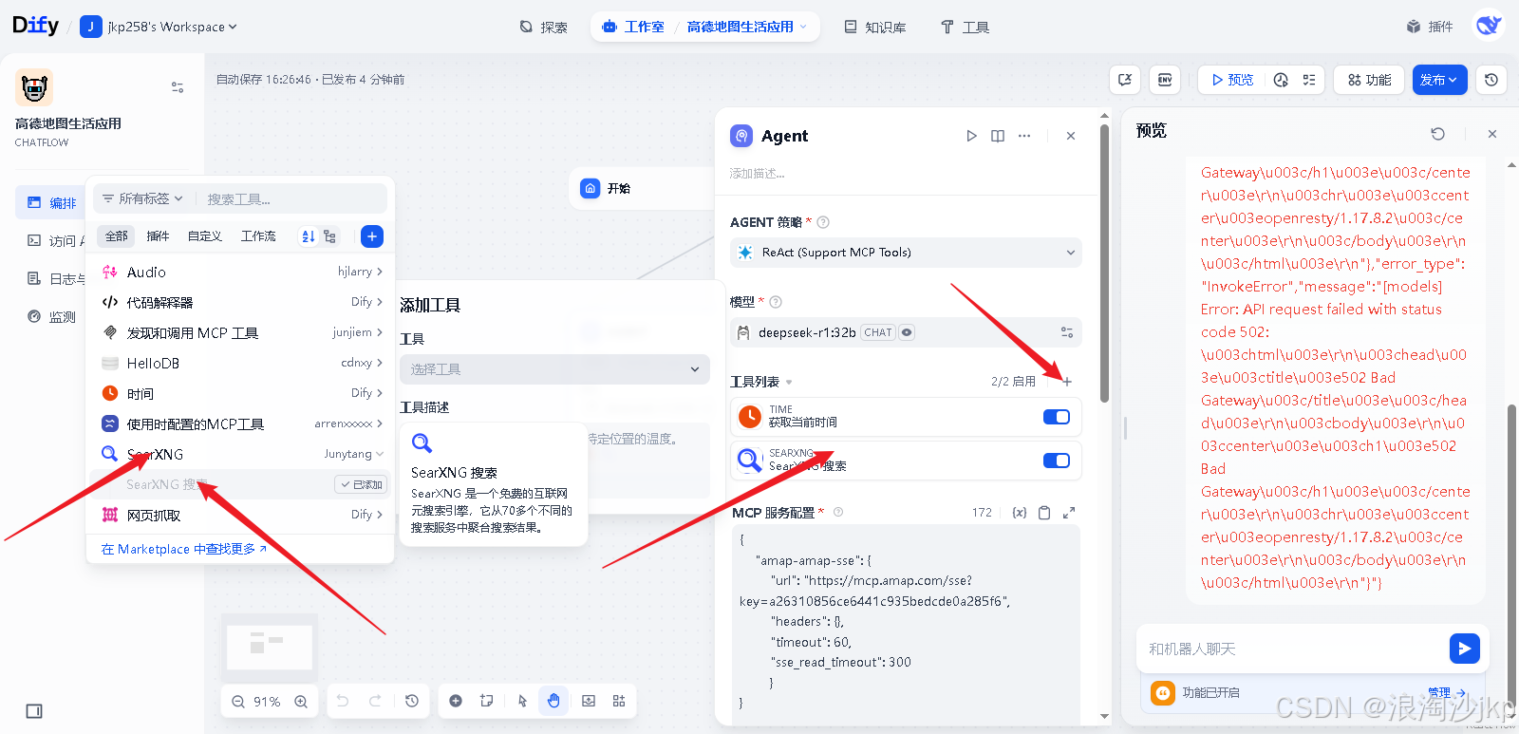Open AGENT 策略 ReAct dropdown
This screenshot has height=734, width=1519.
[906, 253]
